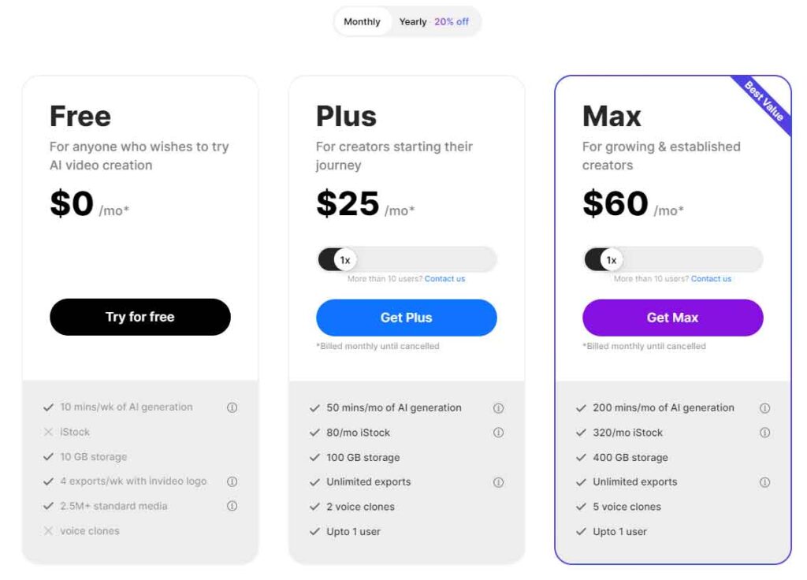Screen dimensions: 807x580
Task: View info for 50 mins/mo of AI generation
Action: coord(498,407)
